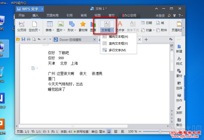Select 横向文本框(H) from the menu

(x=118, y=36)
